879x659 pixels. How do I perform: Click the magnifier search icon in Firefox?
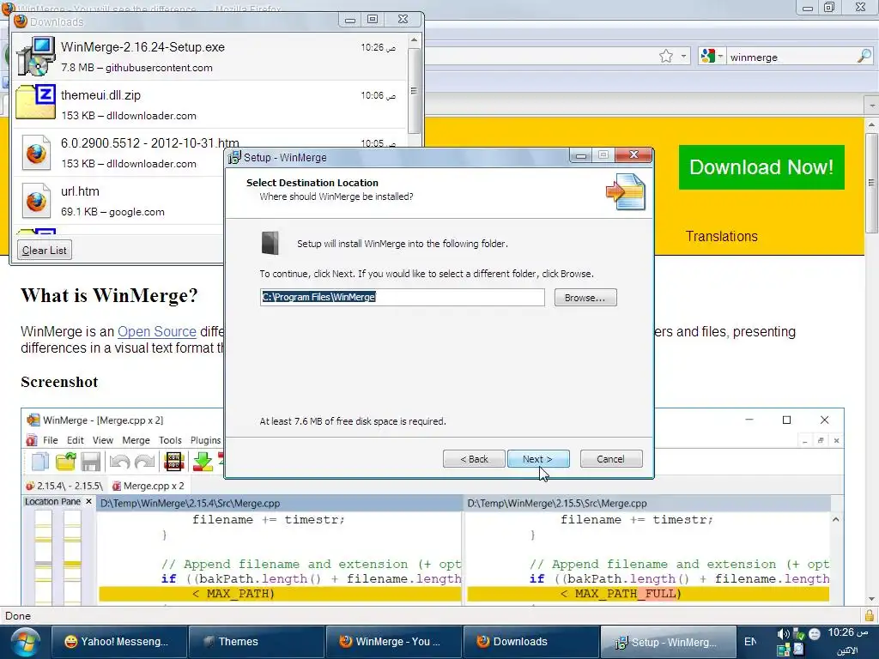pyautogui.click(x=864, y=56)
